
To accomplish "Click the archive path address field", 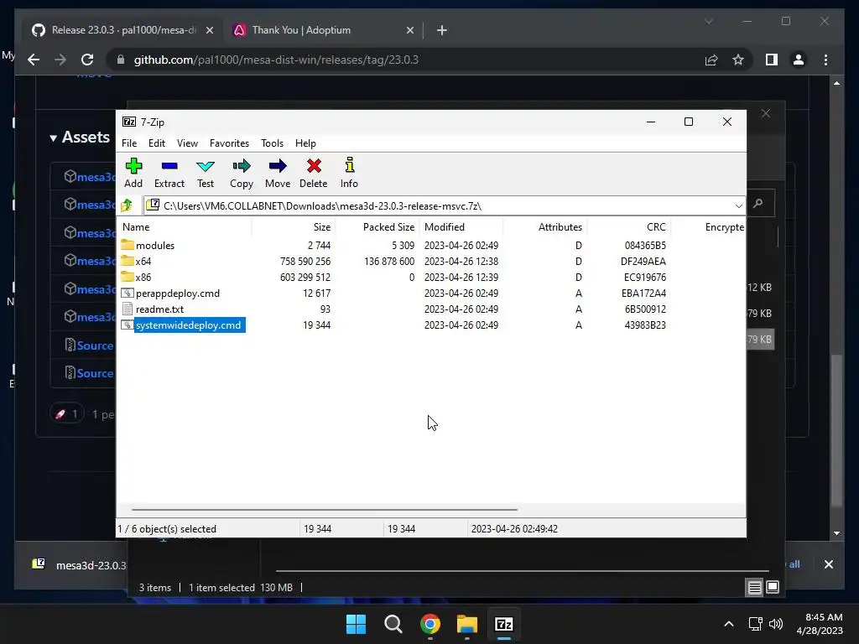I will 438,206.
